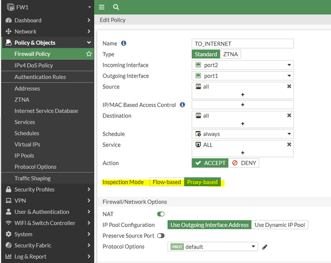Enable the Preserve Source Port toggle
The height and width of the screenshot is (263, 331).
tap(160, 235)
